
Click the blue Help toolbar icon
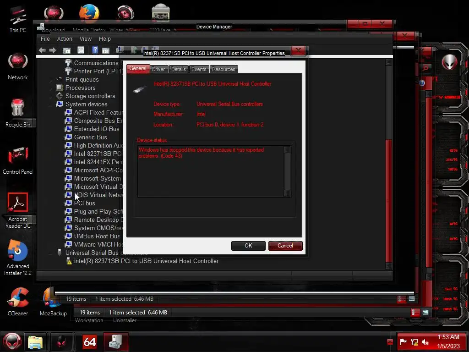[95, 50]
